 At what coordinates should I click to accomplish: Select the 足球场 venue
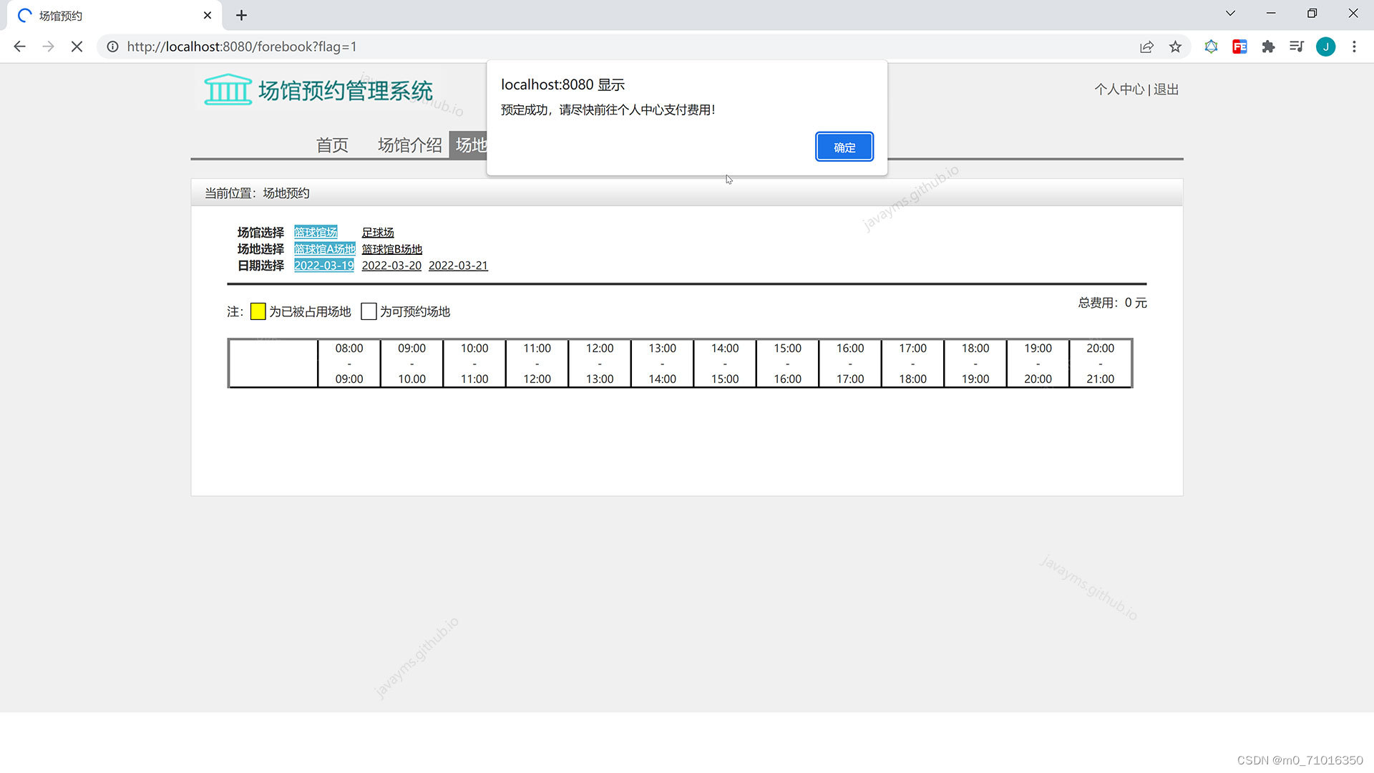(378, 232)
